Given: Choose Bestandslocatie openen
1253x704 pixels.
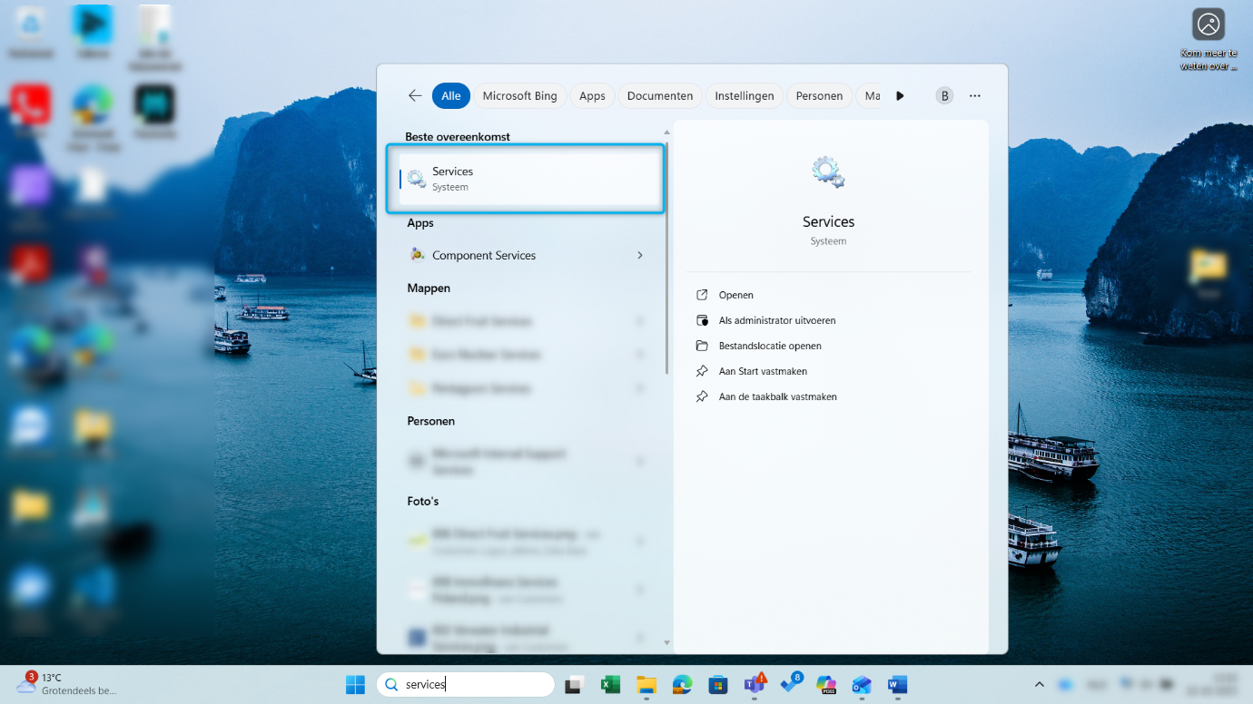Looking at the screenshot, I should [770, 346].
